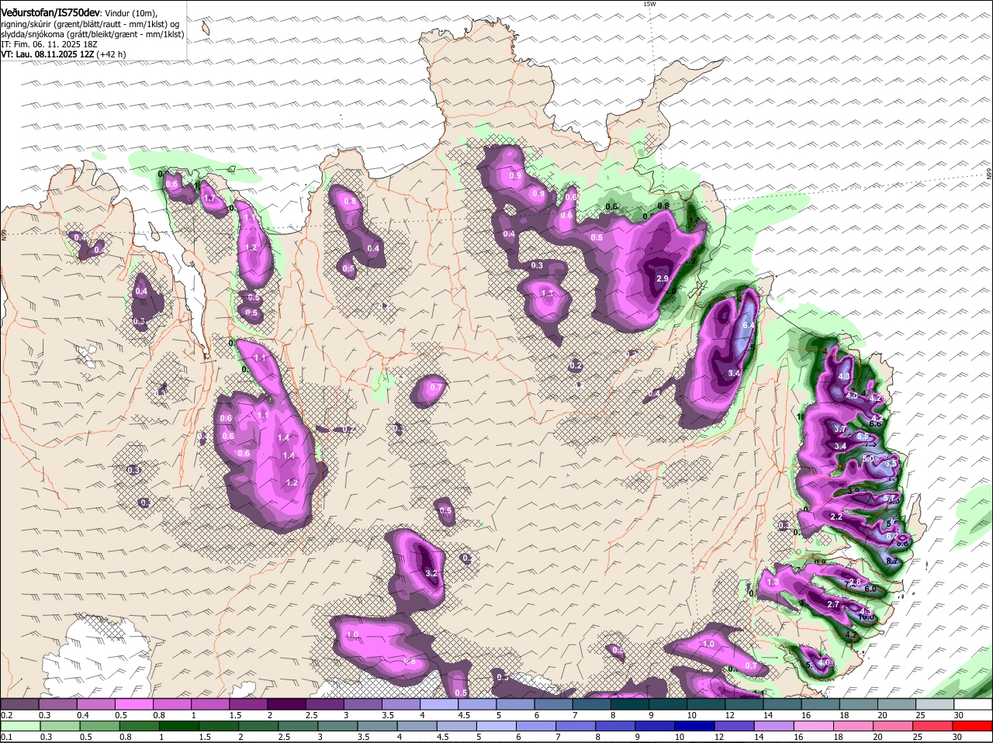Screen dimensions: 993x743
Task: Pick the 7 blue swatch in lower rain legend
Action: 577,726
